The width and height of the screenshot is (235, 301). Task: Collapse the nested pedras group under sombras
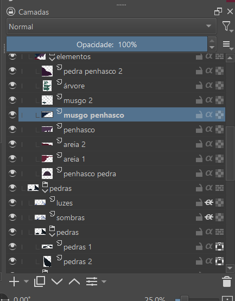click(x=52, y=235)
